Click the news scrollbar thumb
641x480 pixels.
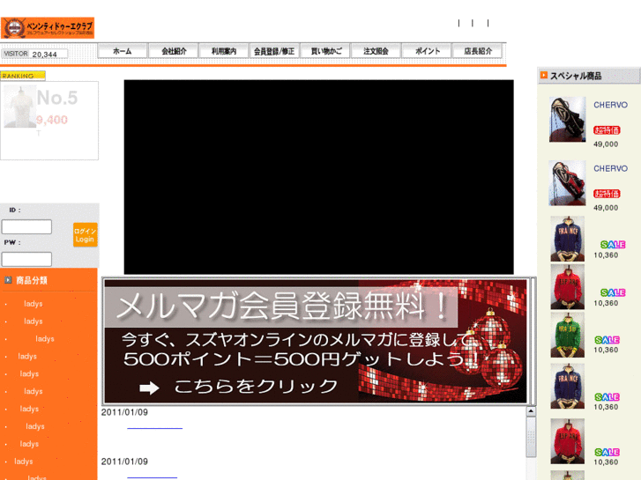[531, 437]
